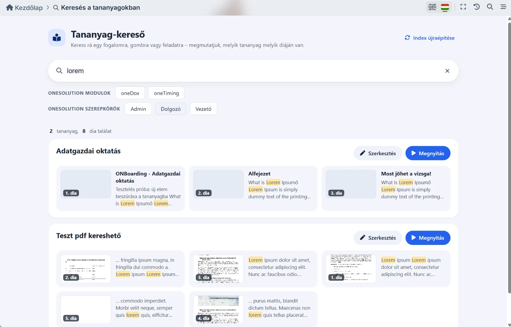Select the Vezető role filter chip
The image size is (511, 327).
click(203, 109)
